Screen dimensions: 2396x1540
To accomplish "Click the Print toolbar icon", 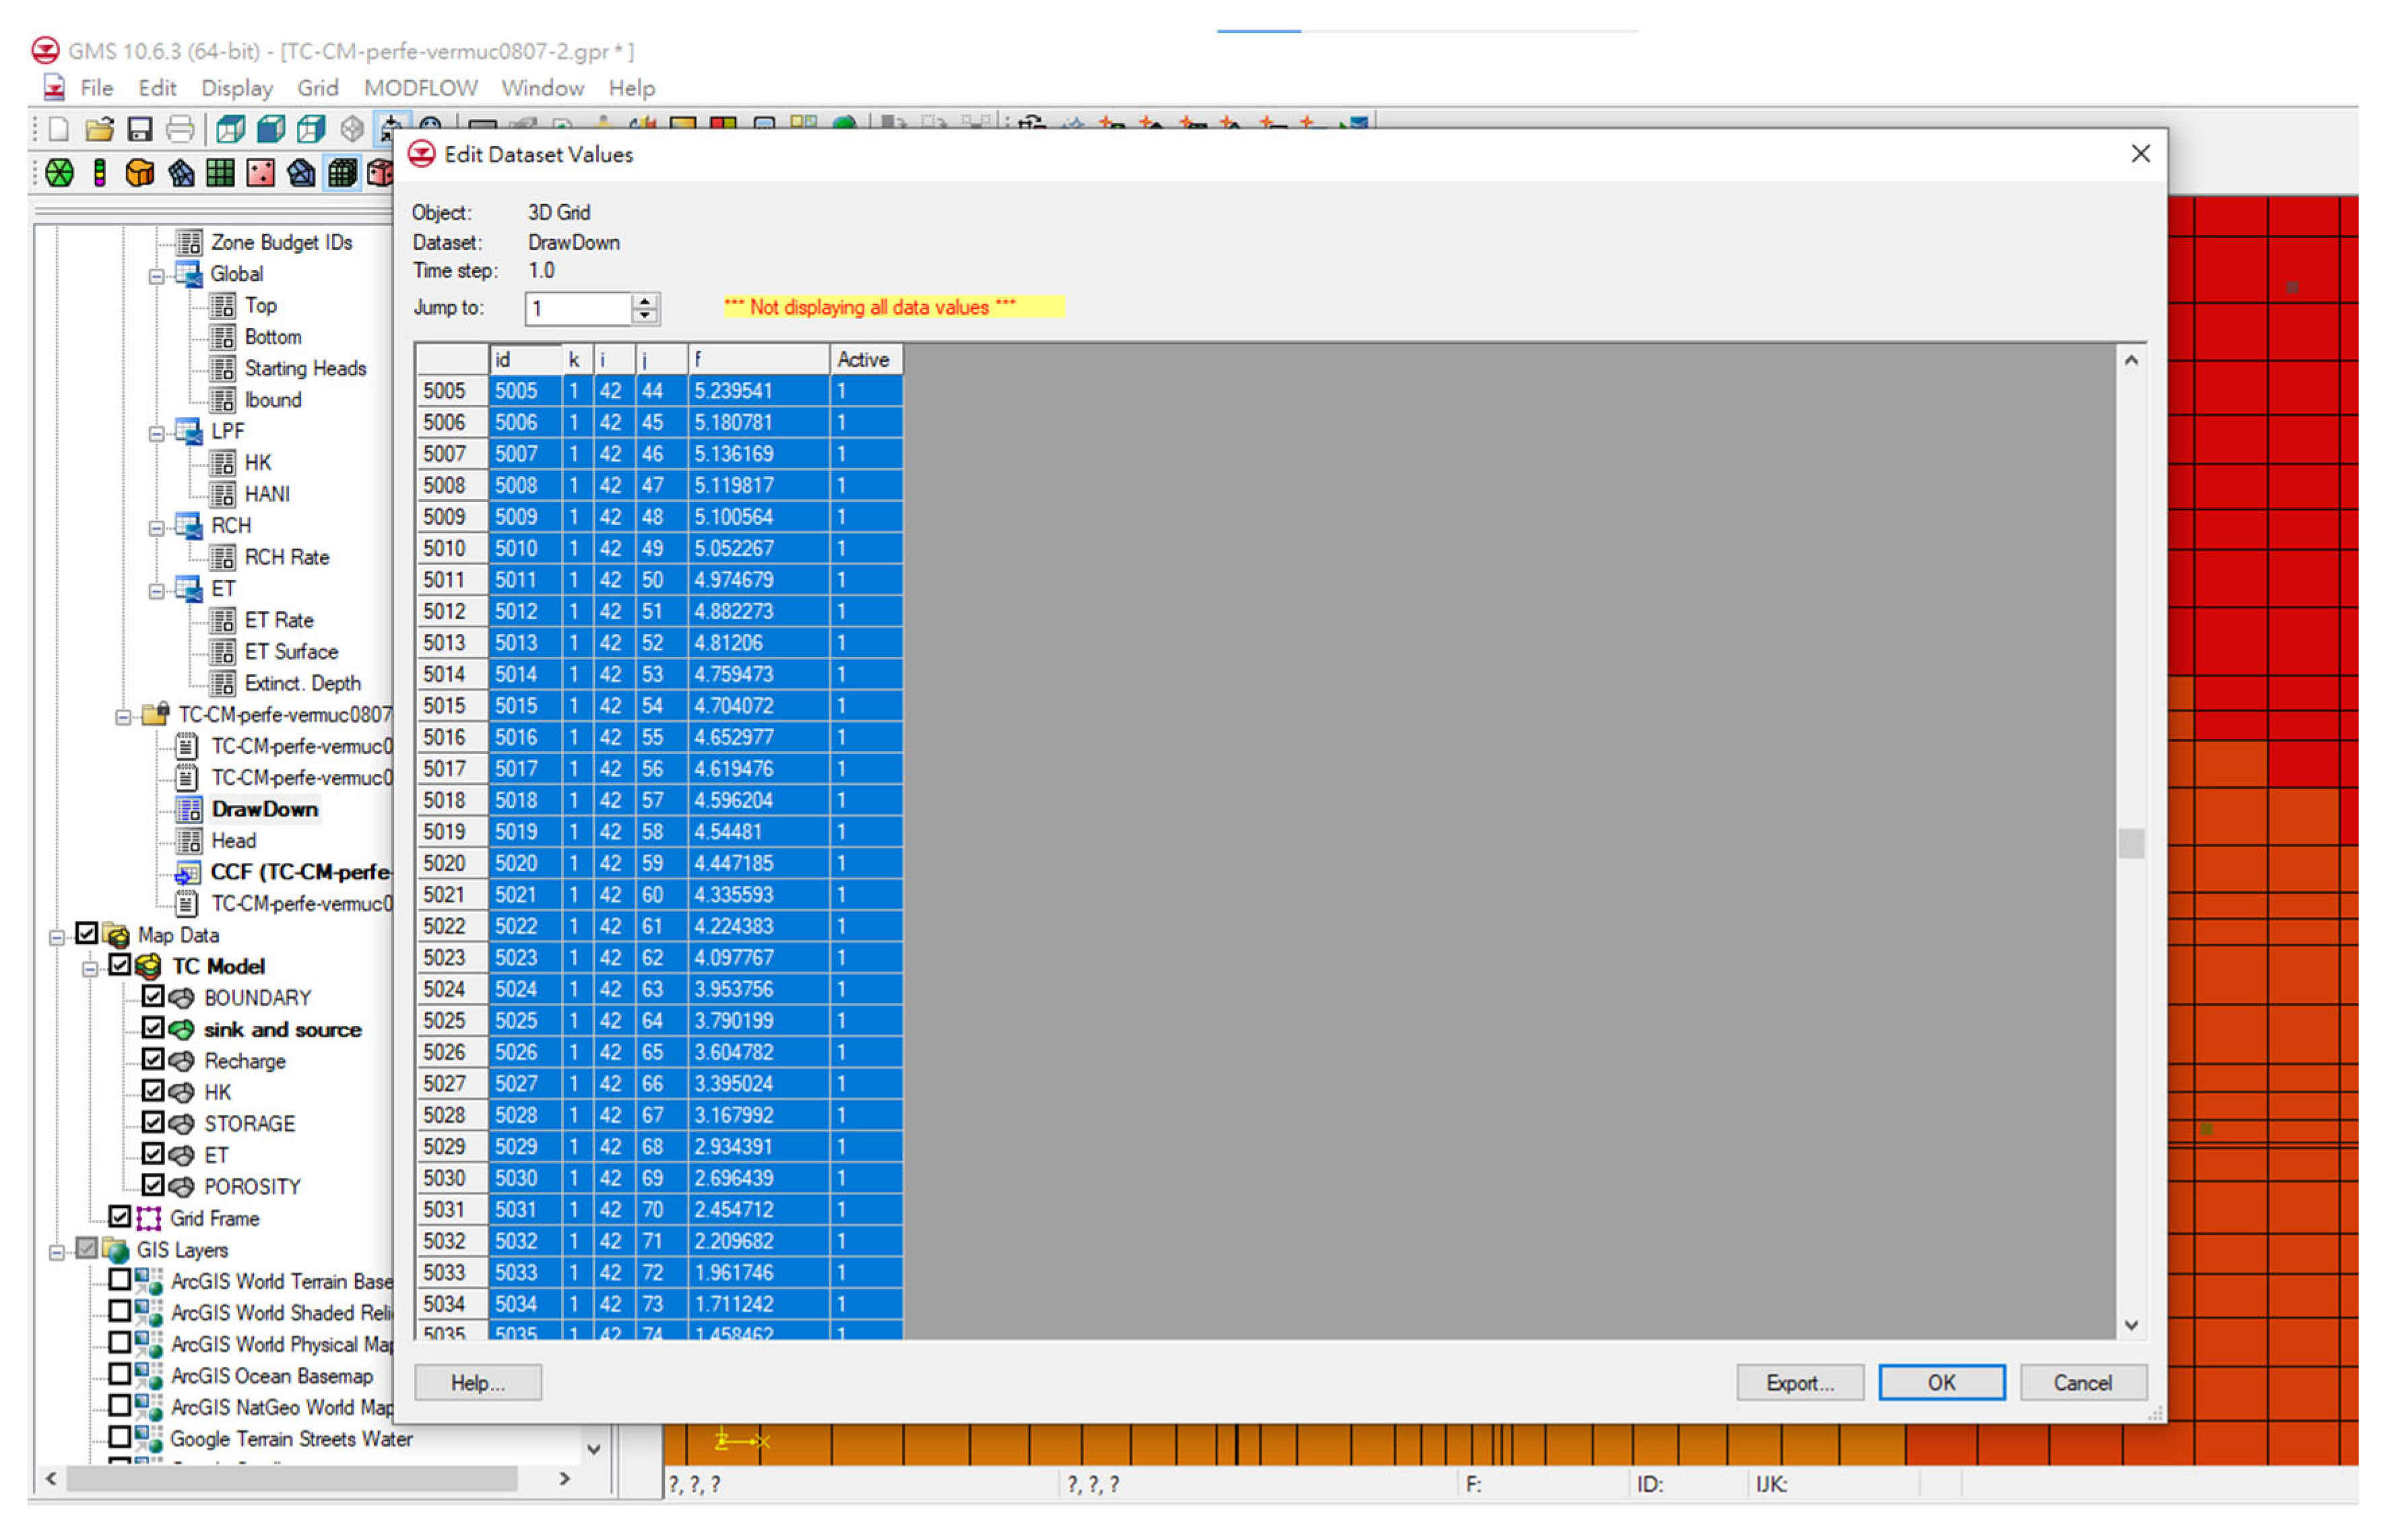I will coord(180,129).
